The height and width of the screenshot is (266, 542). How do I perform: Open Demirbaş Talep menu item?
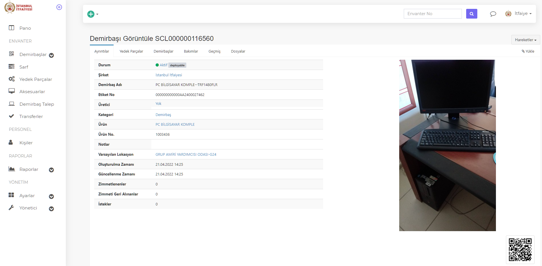tap(37, 104)
